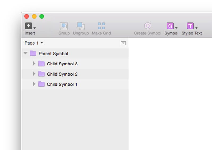212x150 pixels.
Task: Click the Insert plus icon
Action: (28, 26)
